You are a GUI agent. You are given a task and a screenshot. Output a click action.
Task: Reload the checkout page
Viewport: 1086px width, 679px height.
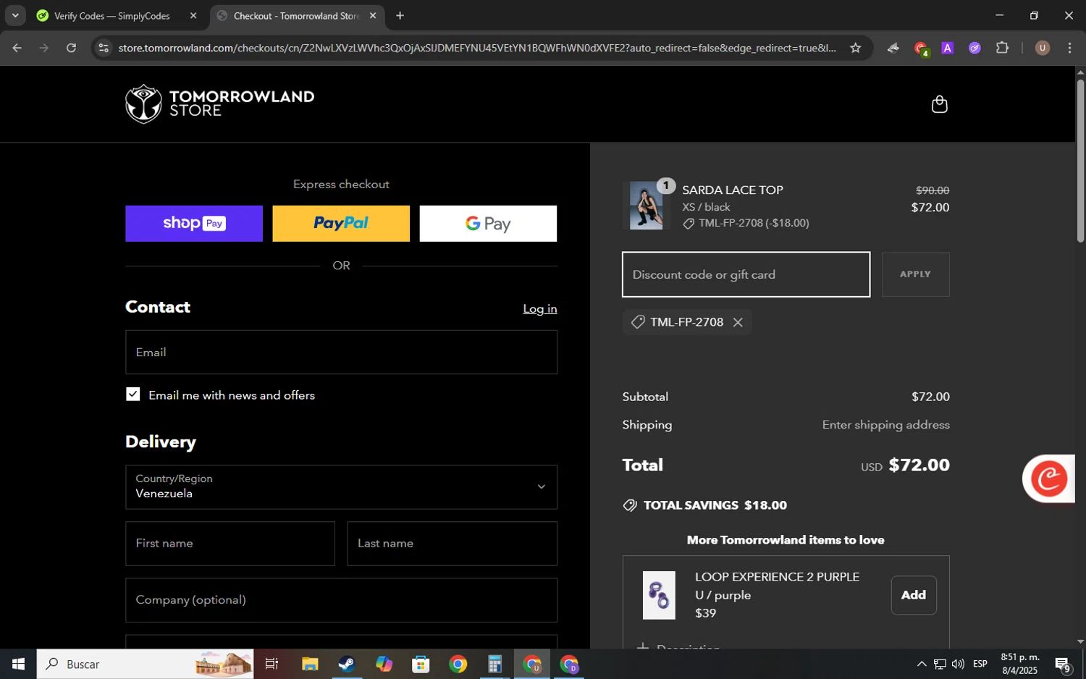click(x=71, y=48)
